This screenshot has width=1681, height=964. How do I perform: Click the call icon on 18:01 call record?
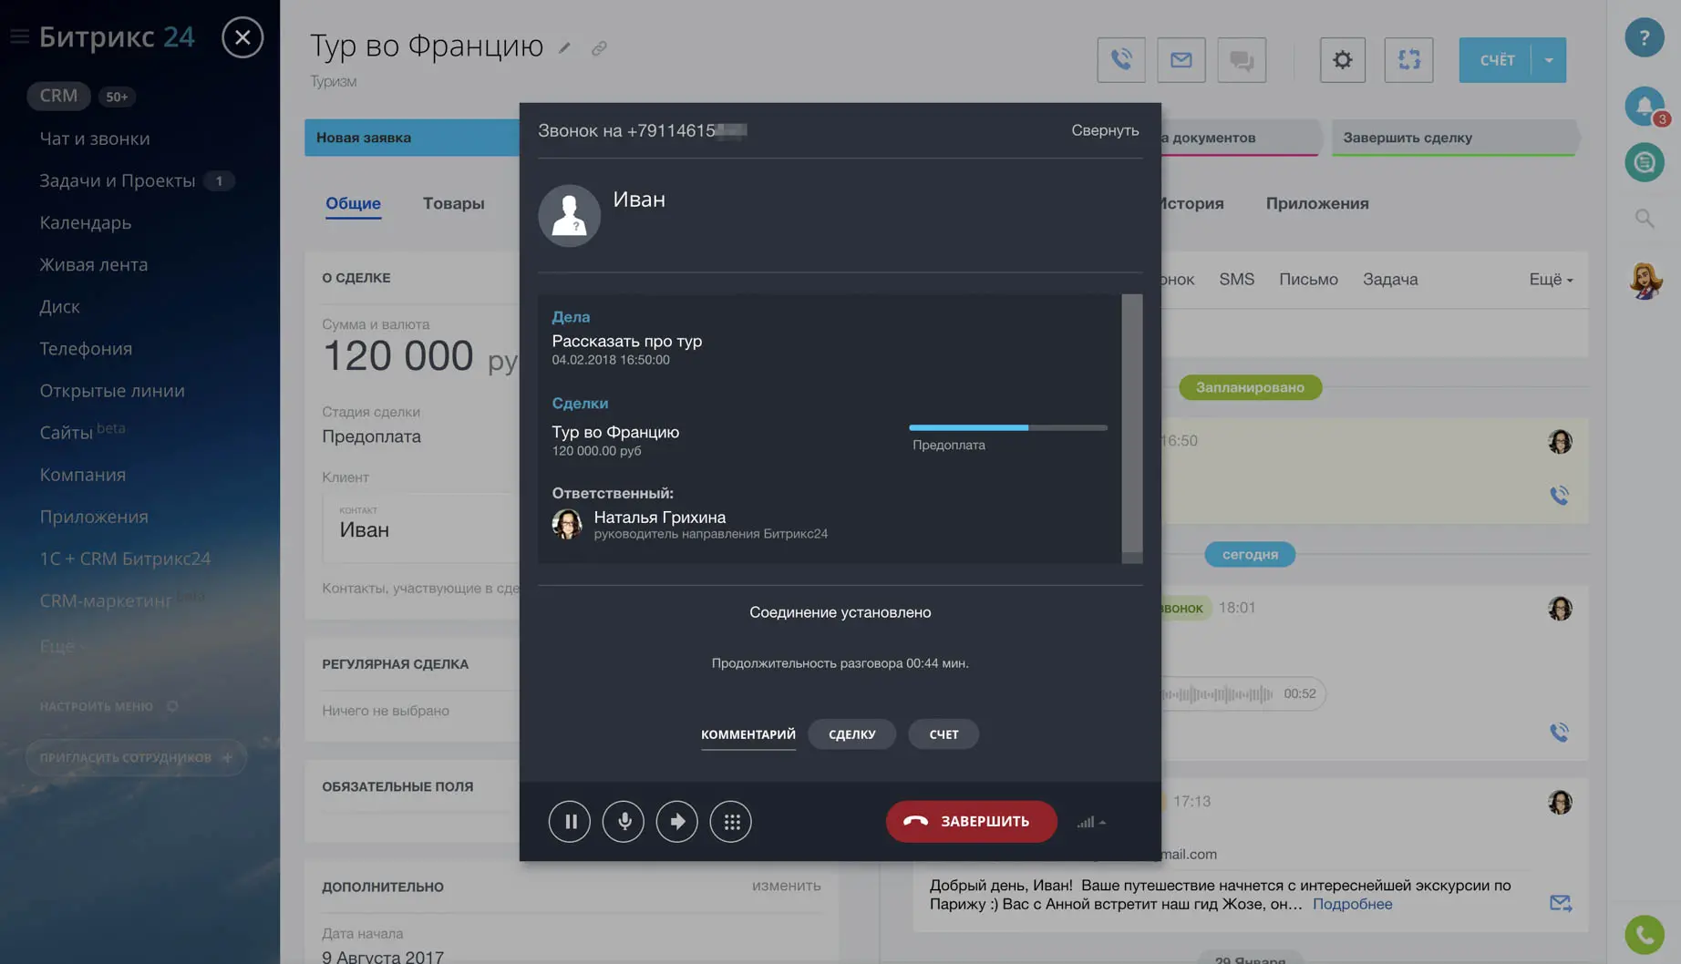coord(1560,732)
